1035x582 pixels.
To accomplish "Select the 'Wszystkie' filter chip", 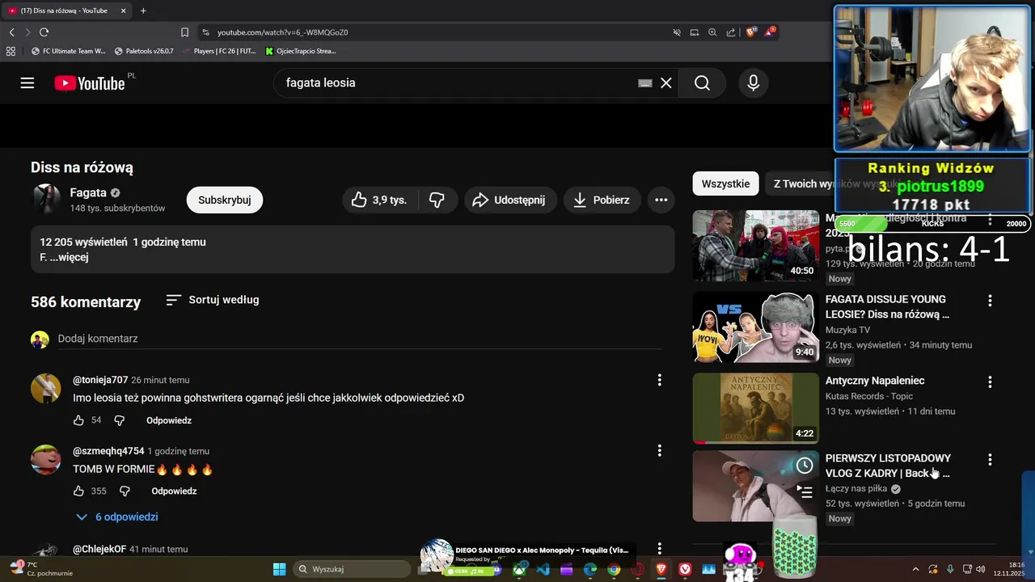I will point(725,183).
